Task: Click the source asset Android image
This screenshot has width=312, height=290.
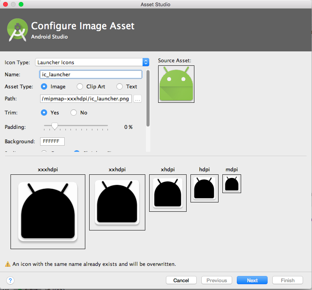Action: point(176,84)
